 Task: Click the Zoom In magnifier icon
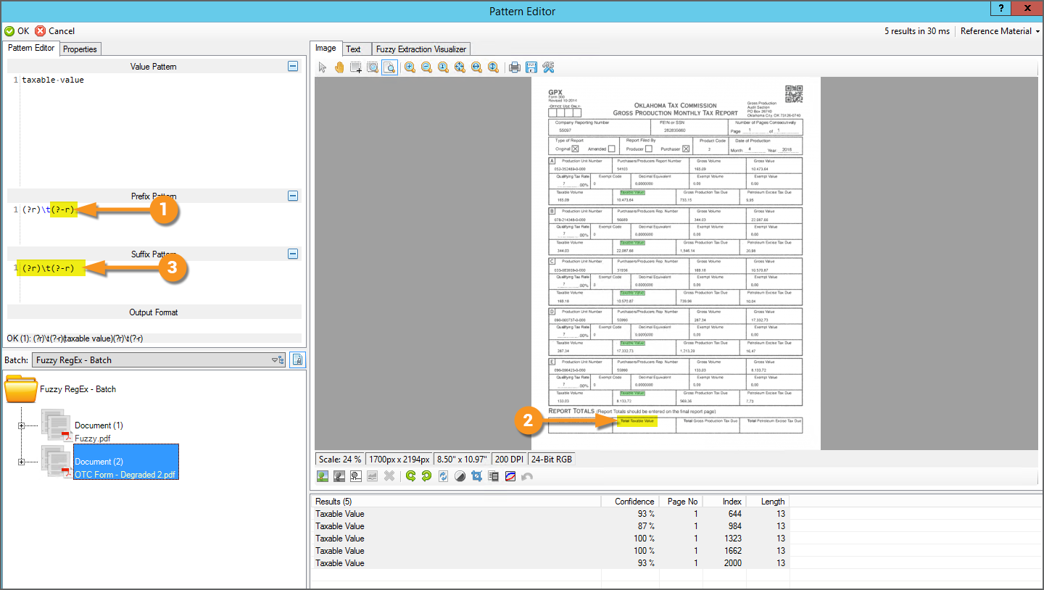tap(410, 67)
